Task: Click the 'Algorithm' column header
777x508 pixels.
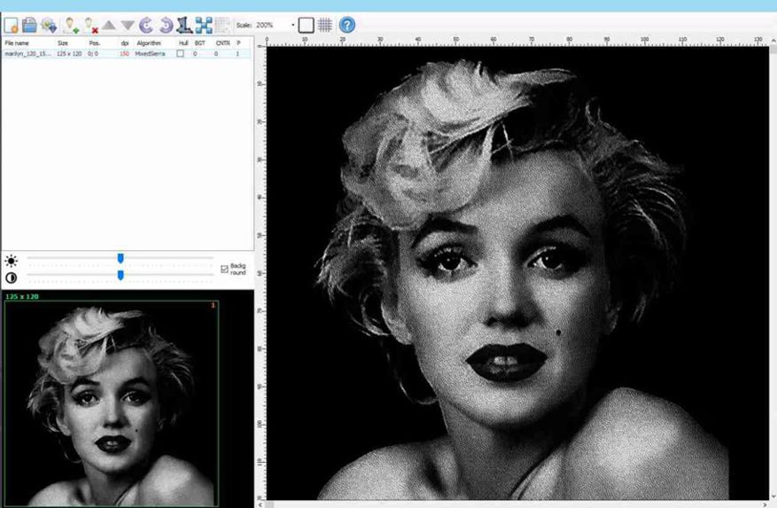Action: click(149, 43)
